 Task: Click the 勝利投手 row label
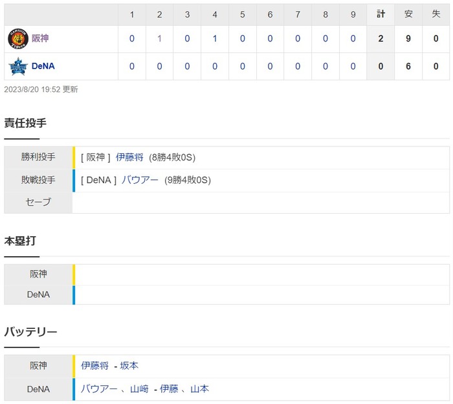coord(38,157)
